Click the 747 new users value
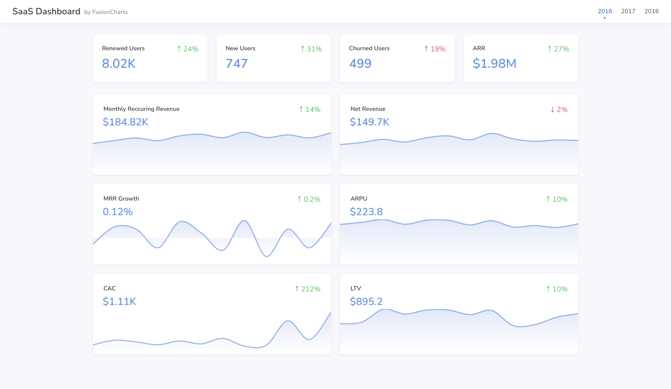This screenshot has width=671, height=389. [237, 63]
